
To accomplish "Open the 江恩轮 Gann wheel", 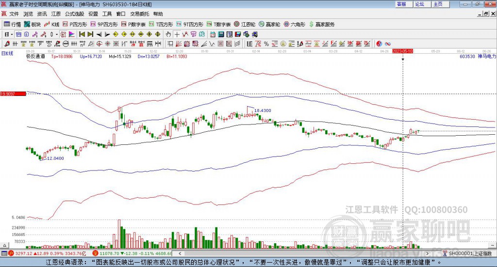I will [x=245, y=24].
